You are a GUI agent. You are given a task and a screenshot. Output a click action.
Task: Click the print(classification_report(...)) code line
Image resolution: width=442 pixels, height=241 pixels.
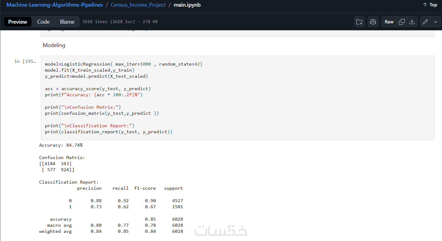pyautogui.click(x=109, y=132)
